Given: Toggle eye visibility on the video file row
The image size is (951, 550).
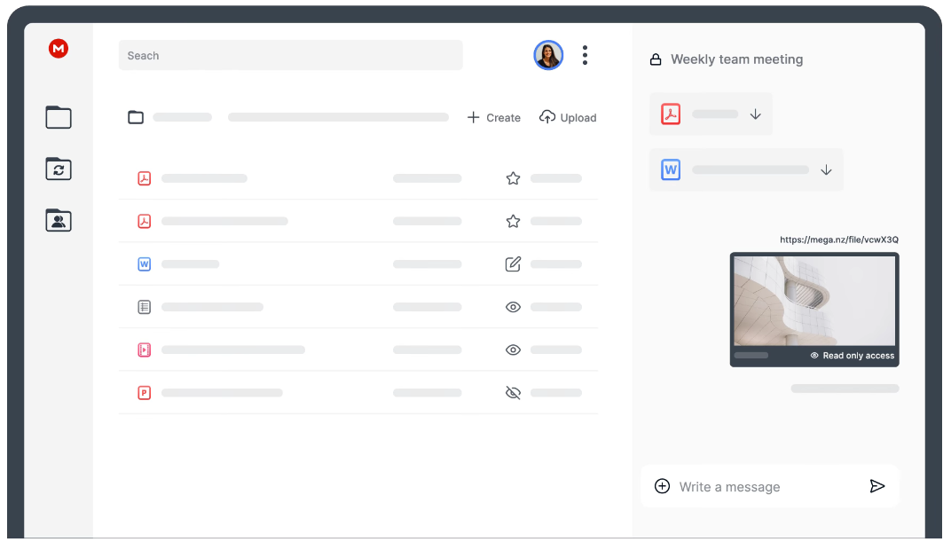Looking at the screenshot, I should [513, 350].
